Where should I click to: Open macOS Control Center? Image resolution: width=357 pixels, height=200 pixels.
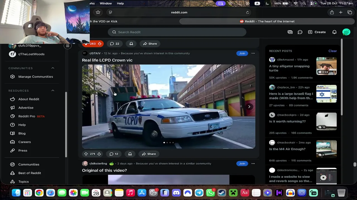coord(312,3)
